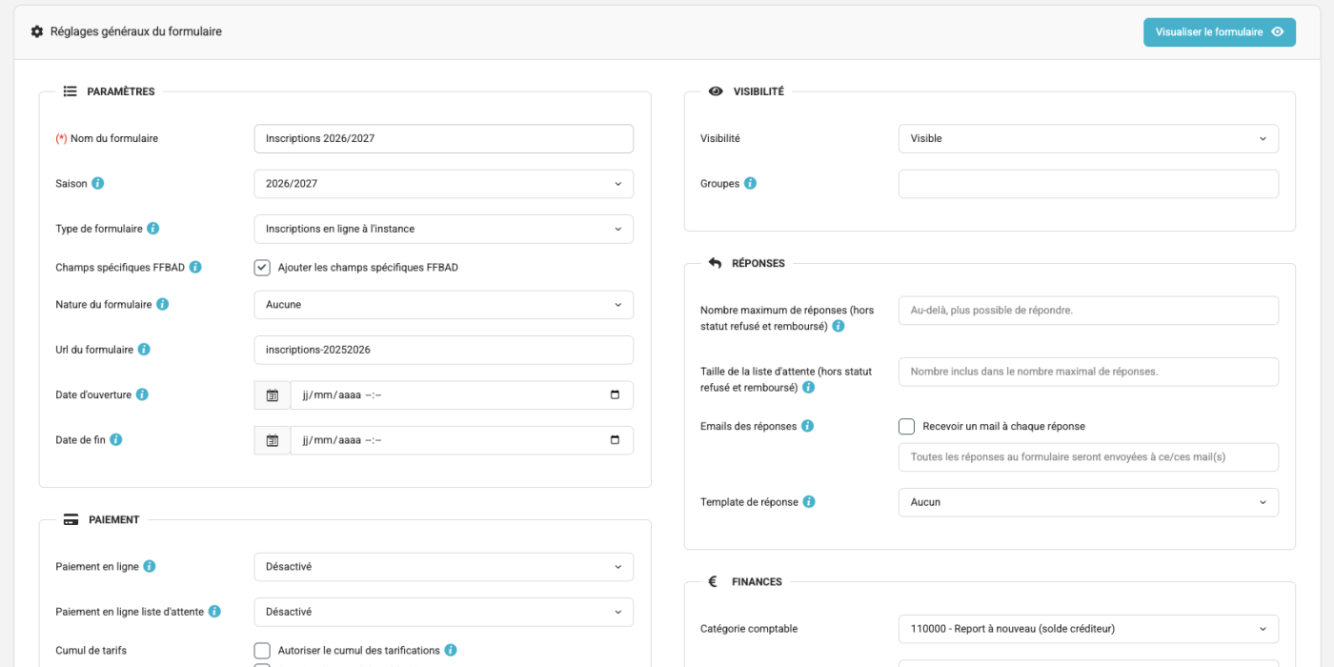Expand the Visibilité dropdown set to Visible
The image size is (1334, 667).
click(1088, 138)
